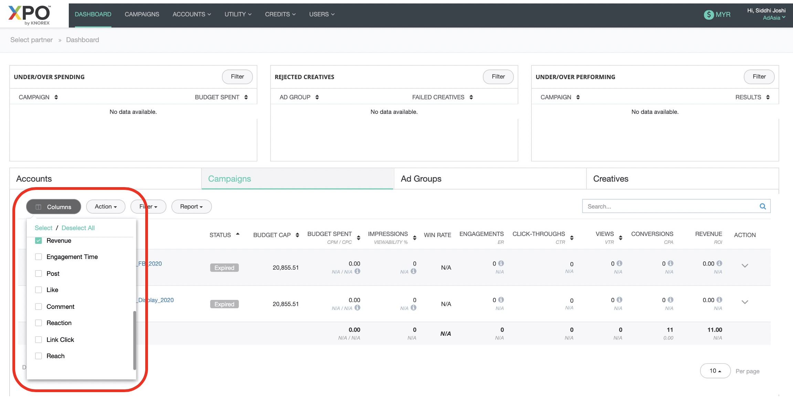This screenshot has width=793, height=399.
Task: Uncheck the Revenue column checkbox
Action: click(39, 240)
